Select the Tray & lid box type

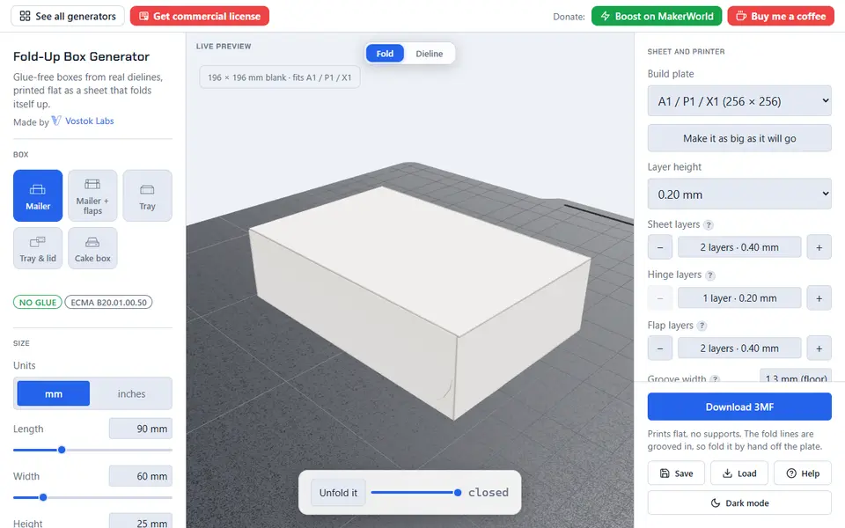point(38,248)
